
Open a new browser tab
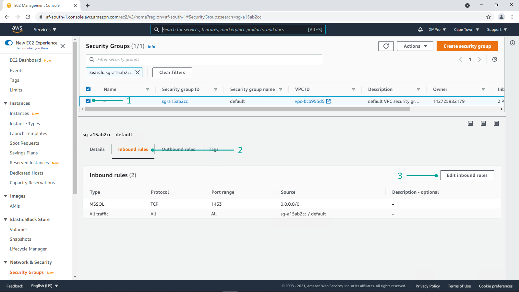88,6
